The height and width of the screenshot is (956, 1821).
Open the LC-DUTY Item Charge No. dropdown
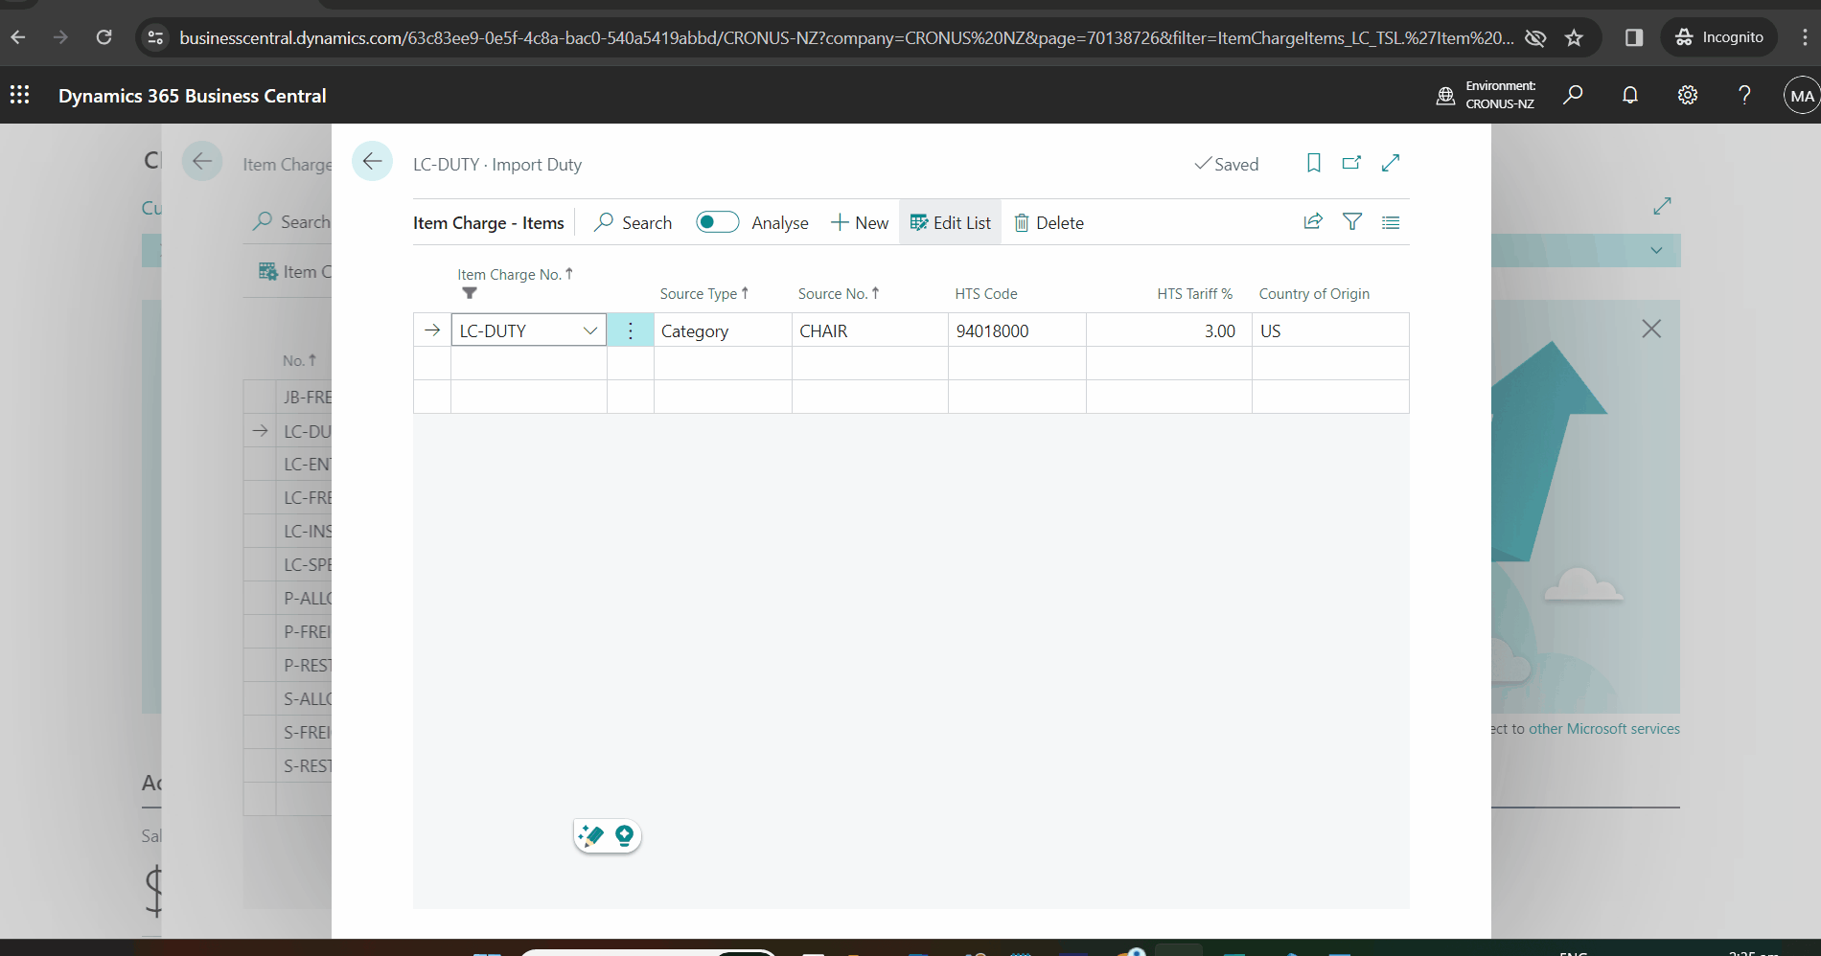pyautogui.click(x=589, y=330)
